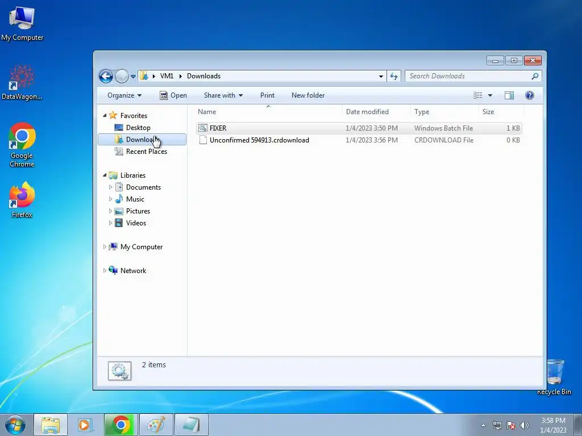This screenshot has width=582, height=436.
Task: Select VM1 in the address bar
Action: click(x=167, y=76)
